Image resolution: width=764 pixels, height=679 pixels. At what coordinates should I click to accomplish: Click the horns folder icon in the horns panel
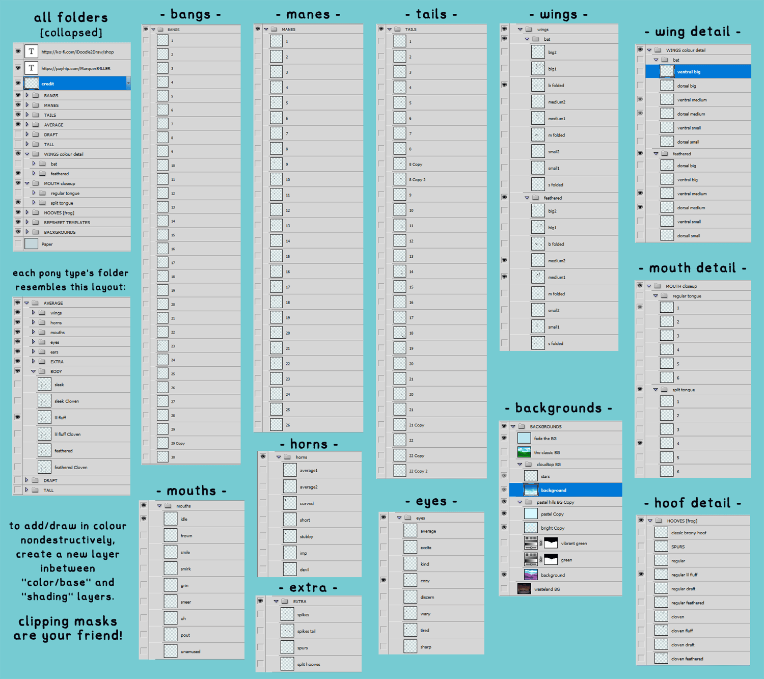click(287, 457)
